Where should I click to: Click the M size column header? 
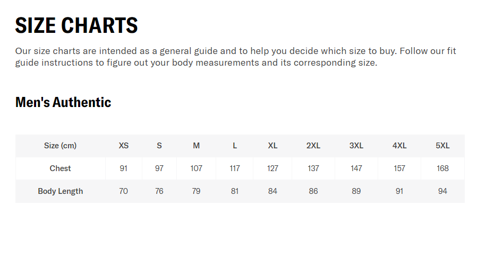[196, 146]
